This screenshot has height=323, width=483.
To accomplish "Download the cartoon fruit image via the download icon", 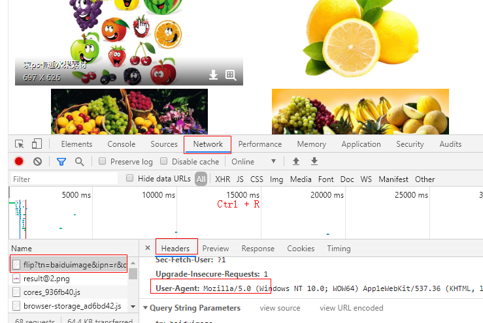I will click(213, 75).
